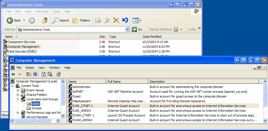Open the Help icon in Computer Management toolbar
Viewport: 268px width, 131px height.
(58, 74)
